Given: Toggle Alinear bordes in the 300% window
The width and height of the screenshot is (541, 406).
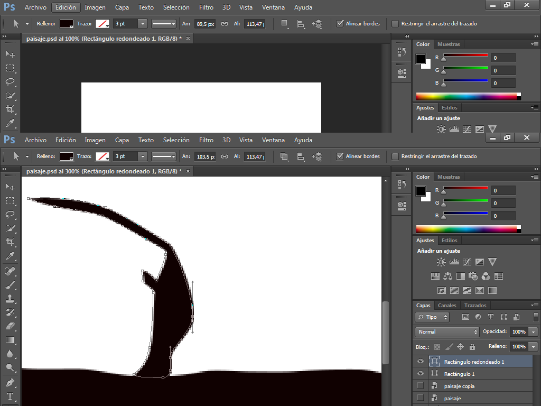Looking at the screenshot, I should (x=340, y=156).
